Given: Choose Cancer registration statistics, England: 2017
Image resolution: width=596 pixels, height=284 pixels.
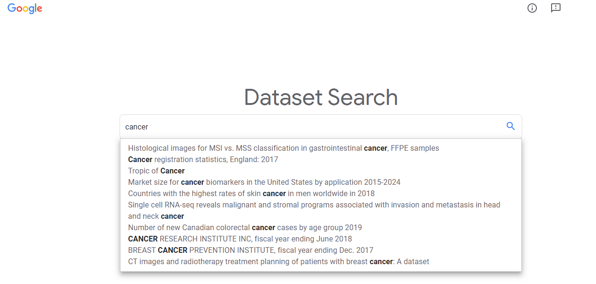Looking at the screenshot, I should 203,159.
